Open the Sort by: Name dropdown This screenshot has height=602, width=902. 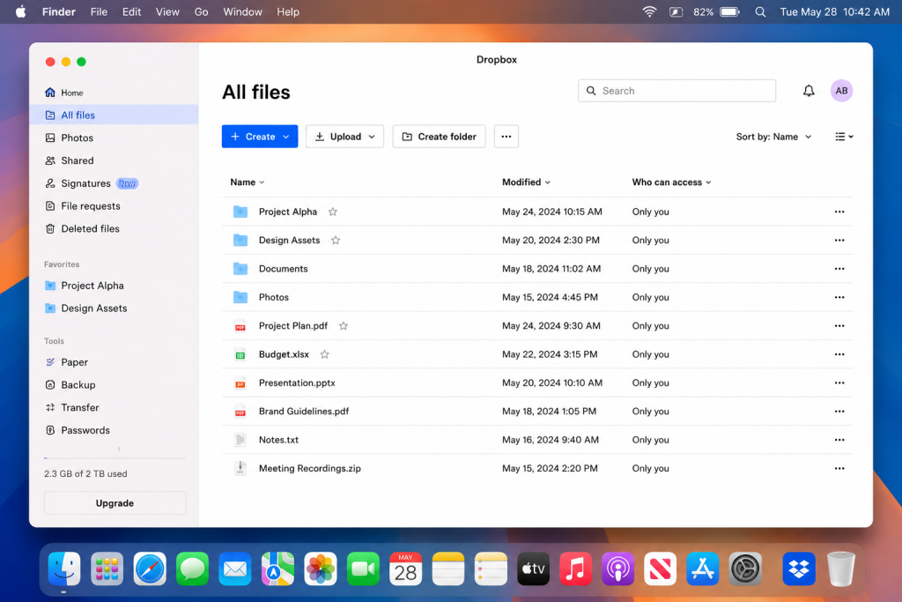pos(773,137)
